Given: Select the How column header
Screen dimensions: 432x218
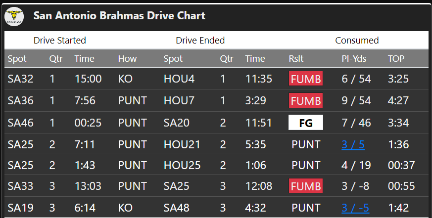Looking at the screenshot, I should (127, 59).
